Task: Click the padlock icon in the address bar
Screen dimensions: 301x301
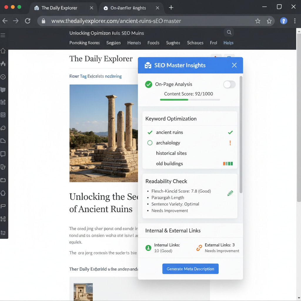Action: 44,21
